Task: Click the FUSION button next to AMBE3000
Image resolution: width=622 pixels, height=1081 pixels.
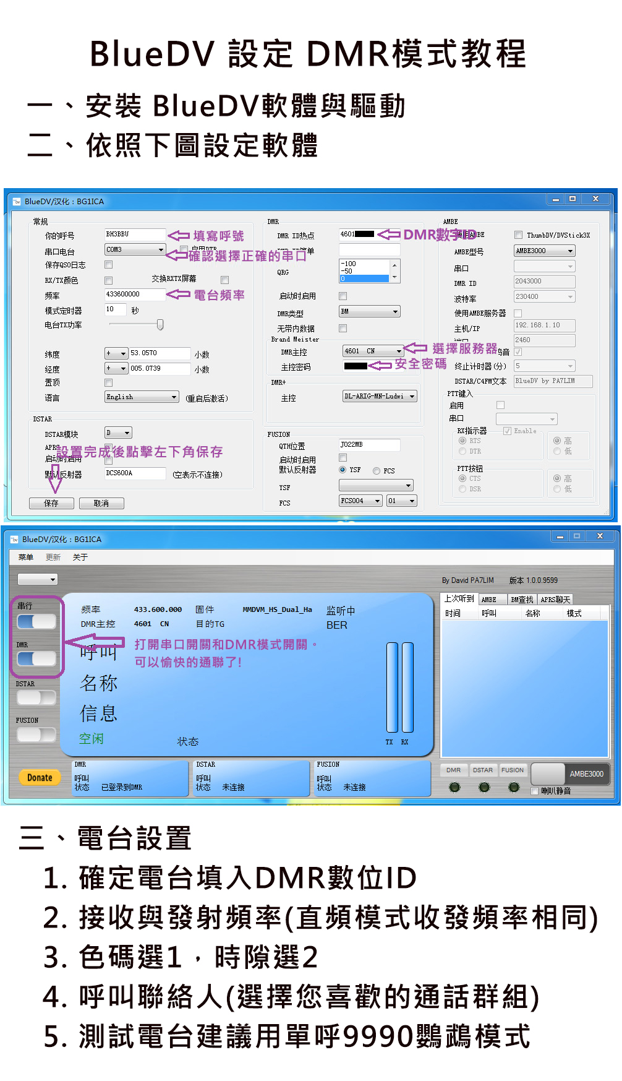Action: [x=513, y=770]
